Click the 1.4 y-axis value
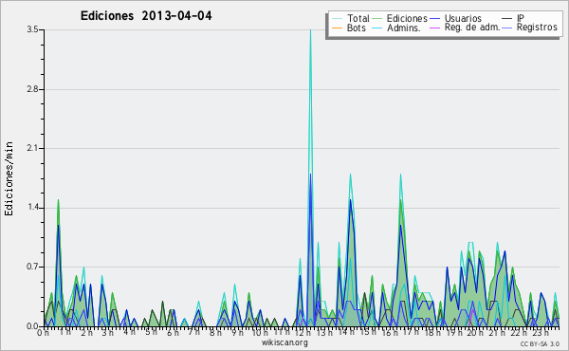Screen dimensions: 569x351 coord(32,208)
